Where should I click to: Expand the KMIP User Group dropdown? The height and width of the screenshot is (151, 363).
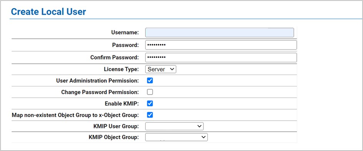(174, 126)
